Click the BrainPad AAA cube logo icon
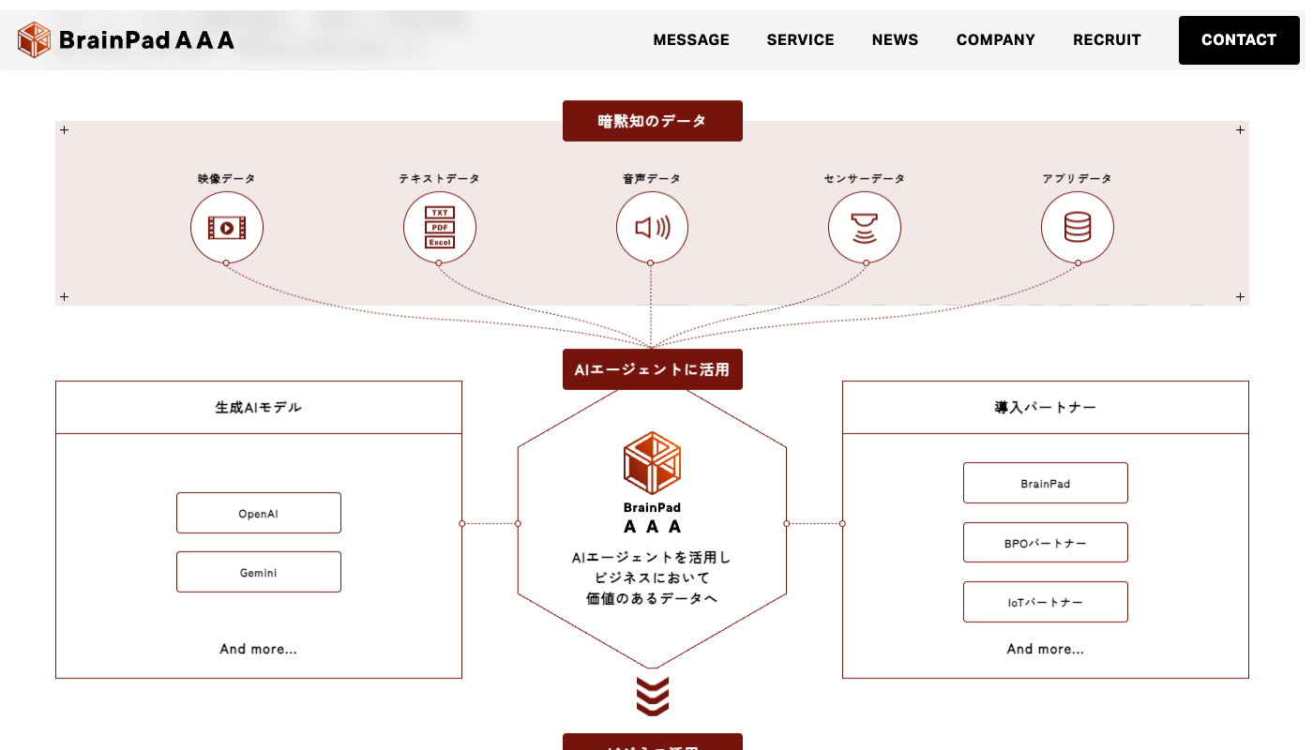Screen dimensions: 1313x750 click(x=34, y=39)
